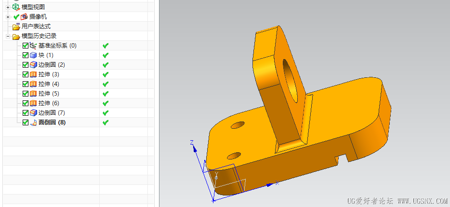Select the 摄像机 label

point(38,17)
